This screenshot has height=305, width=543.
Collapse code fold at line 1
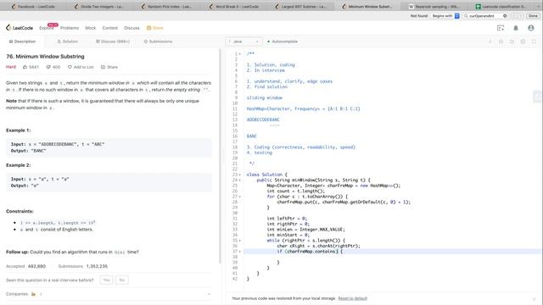240,54
